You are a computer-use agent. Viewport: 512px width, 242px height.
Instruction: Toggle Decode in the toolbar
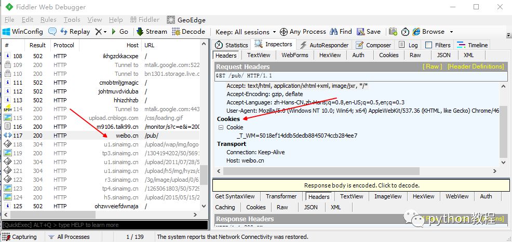pyautogui.click(x=188, y=32)
